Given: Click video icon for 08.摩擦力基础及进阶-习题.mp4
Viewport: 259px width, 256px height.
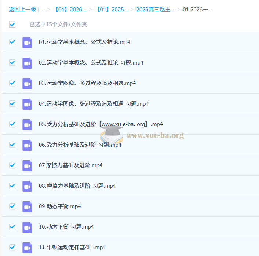Looking at the screenshot, I should tap(27, 186).
